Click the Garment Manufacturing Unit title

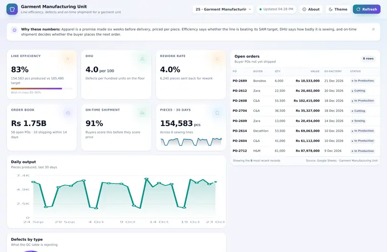[x=54, y=7]
